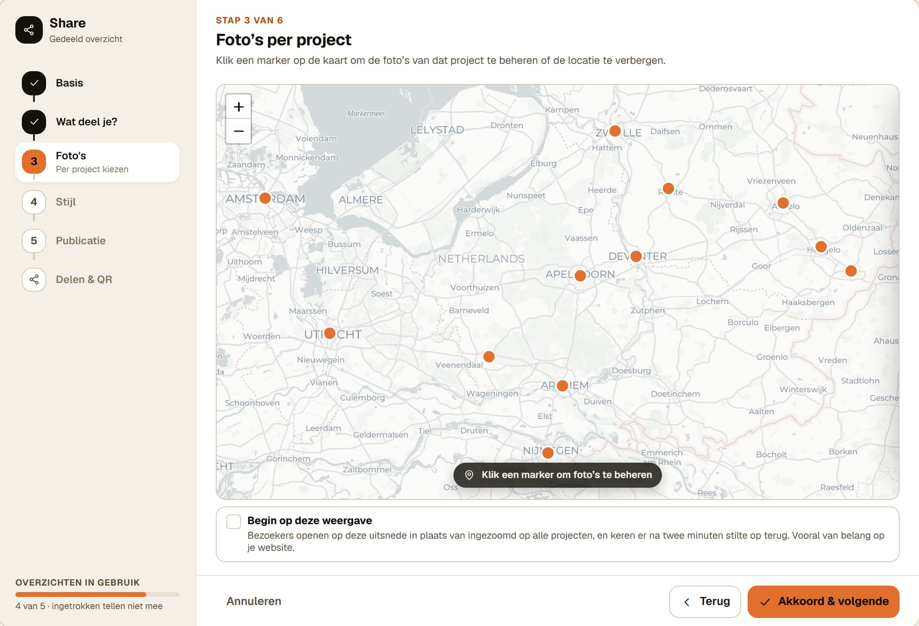Click the 'STAP 3 VAN 6' label
The width and height of the screenshot is (919, 626).
(249, 20)
